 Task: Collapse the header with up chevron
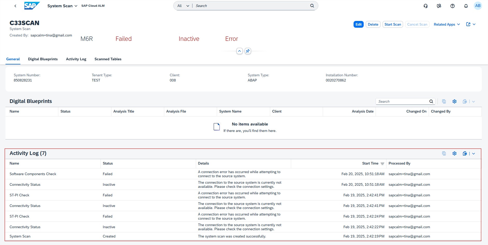coord(240,51)
